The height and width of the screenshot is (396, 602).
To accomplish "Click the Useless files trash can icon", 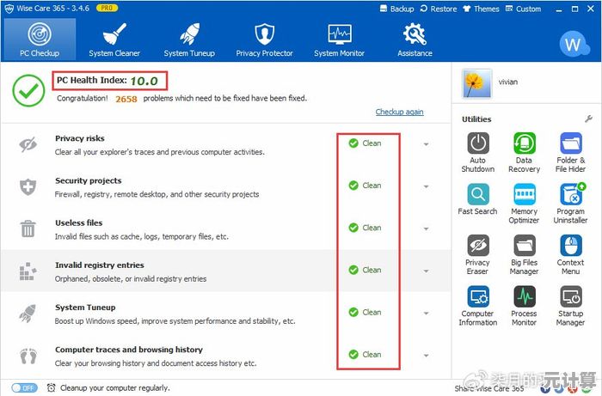I will pos(28,228).
